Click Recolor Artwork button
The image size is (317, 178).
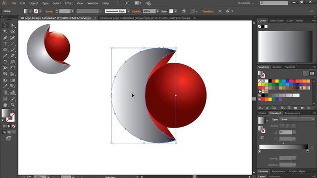(184, 11)
